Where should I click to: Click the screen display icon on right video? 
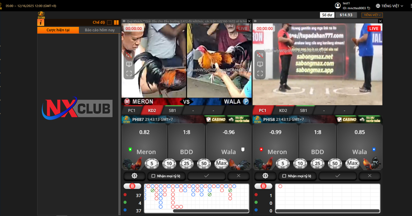pyautogui.click(x=260, y=64)
